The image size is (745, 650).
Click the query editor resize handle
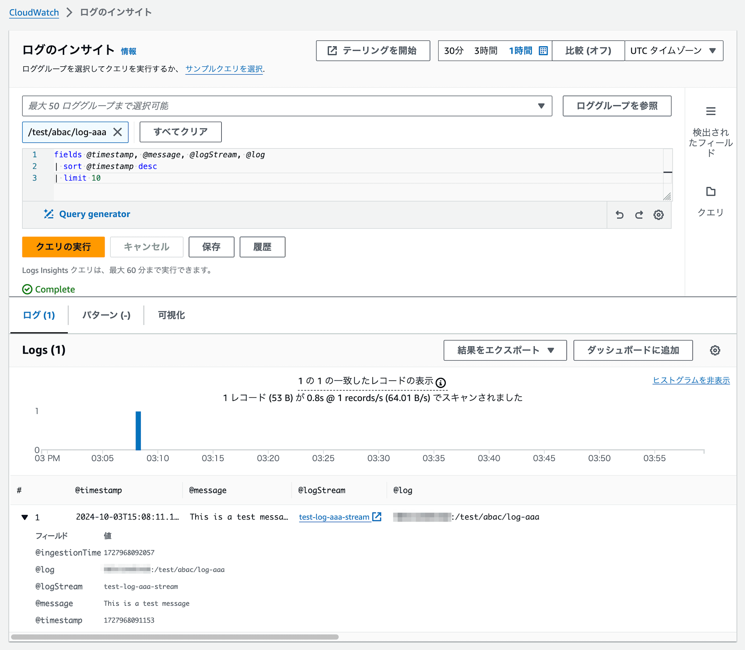667,196
